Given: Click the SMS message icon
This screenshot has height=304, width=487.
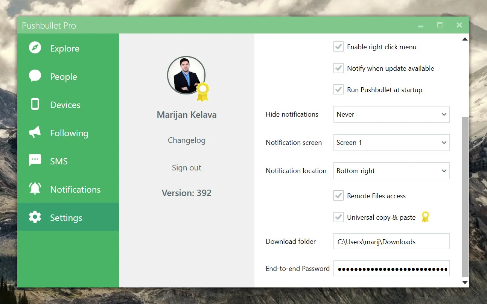Looking at the screenshot, I should pos(35,161).
